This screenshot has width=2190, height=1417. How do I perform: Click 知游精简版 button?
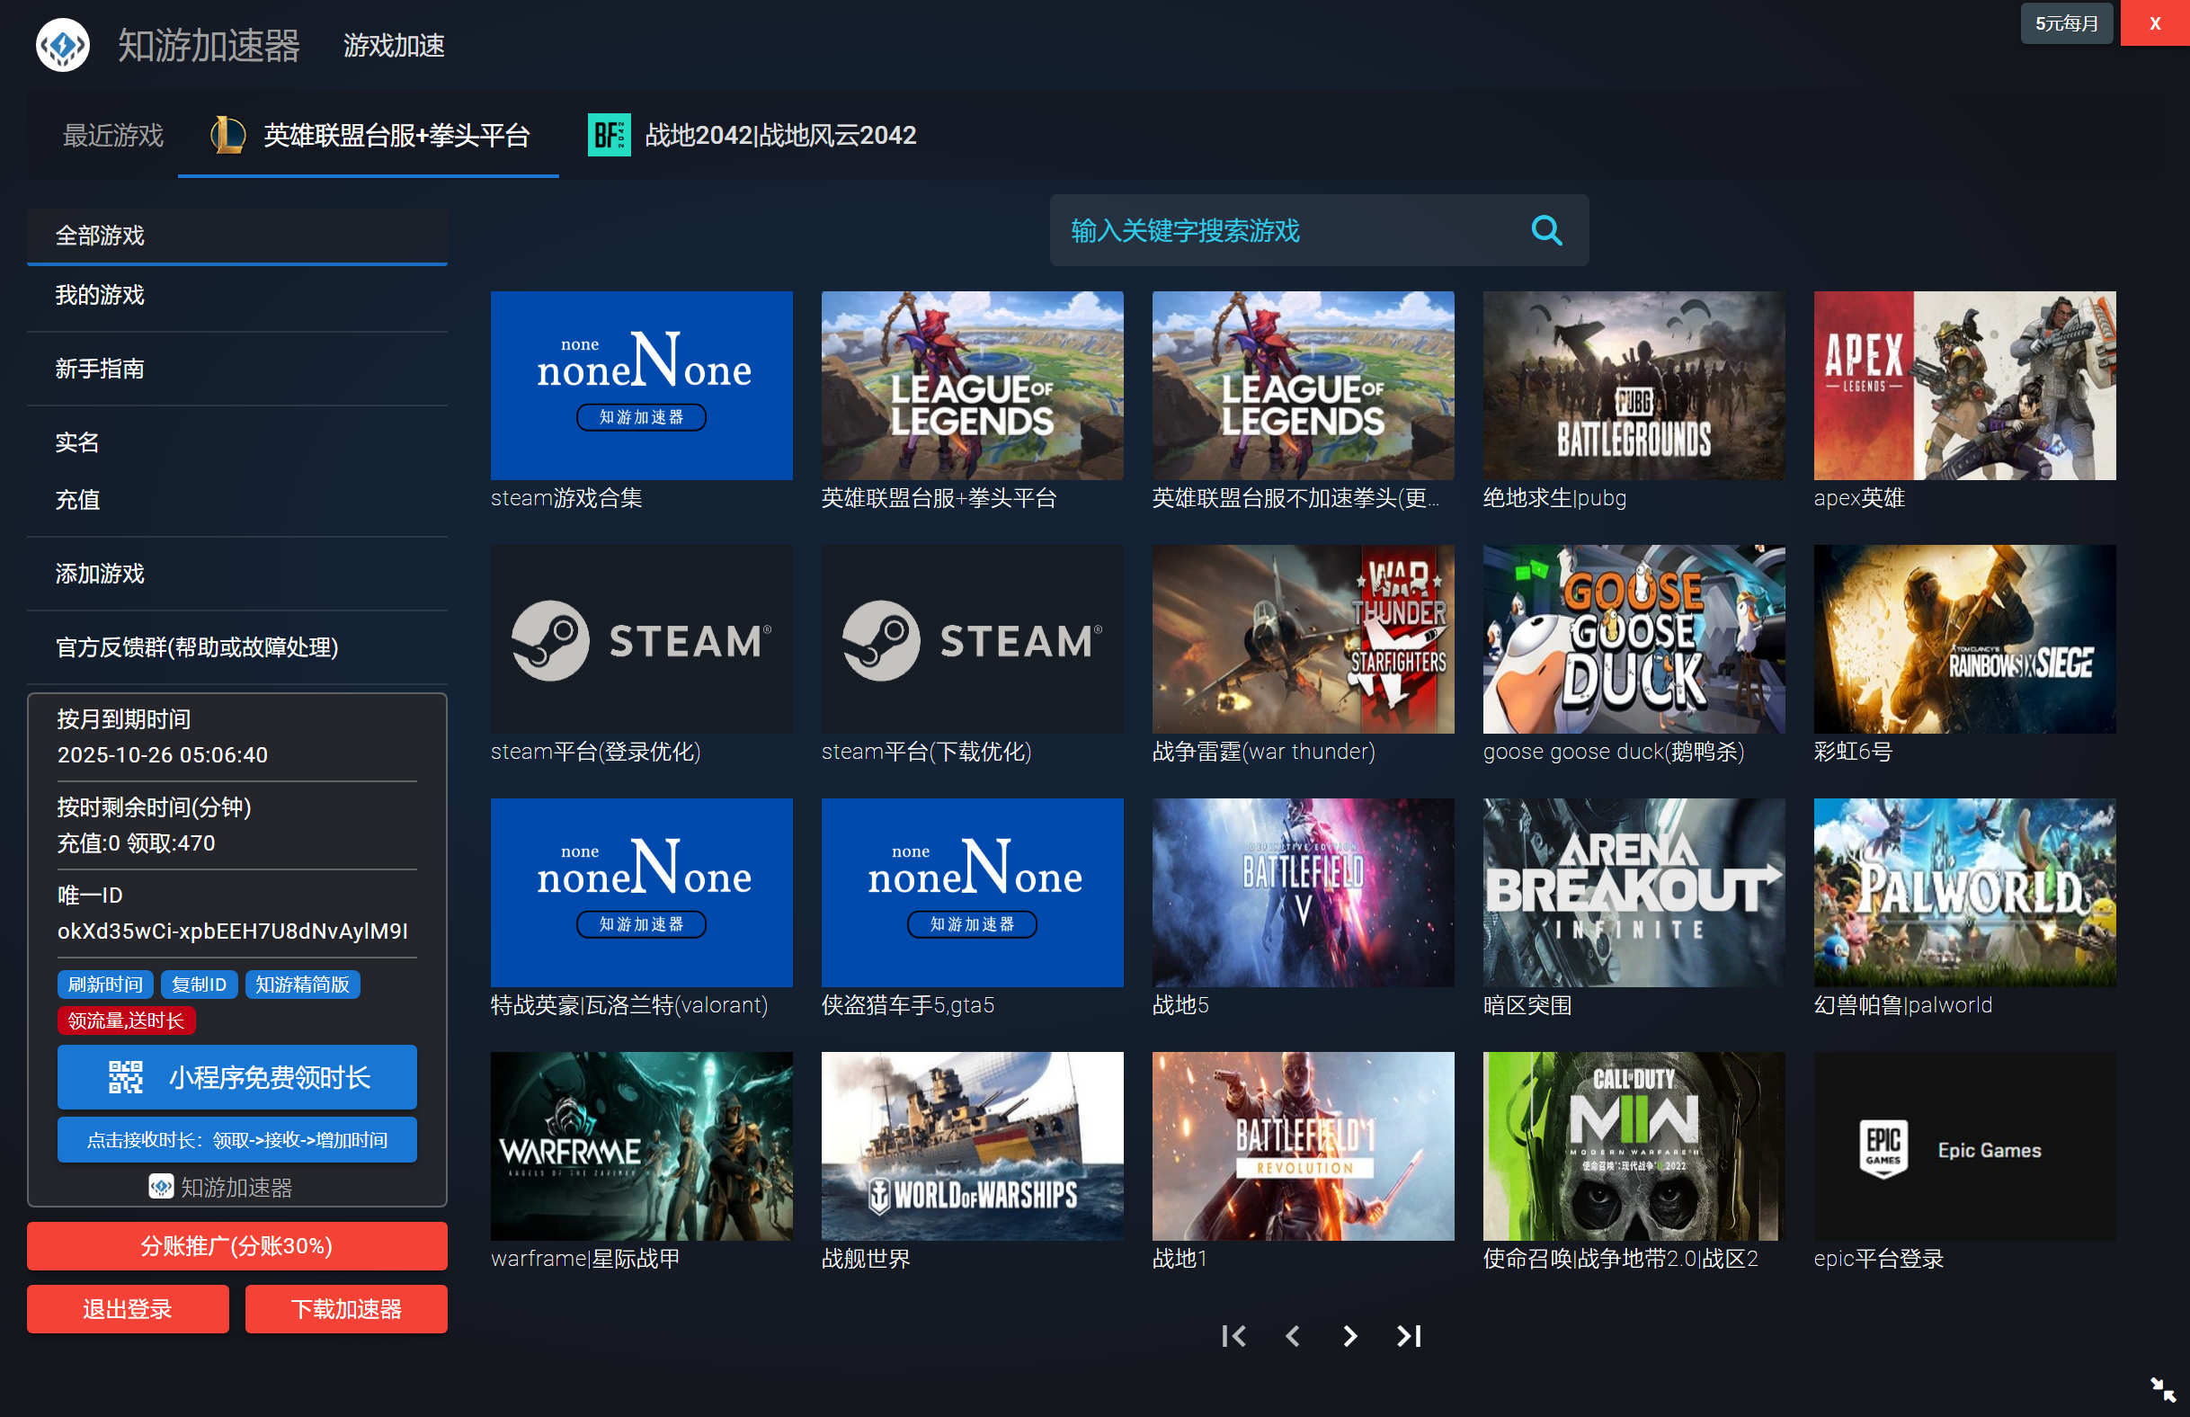pyautogui.click(x=302, y=985)
